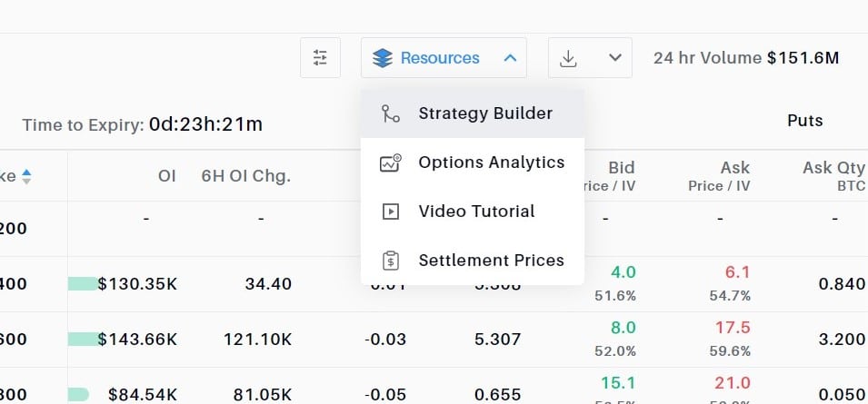This screenshot has height=404, width=868.
Task: Click the Resources layers icon
Action: pos(384,58)
